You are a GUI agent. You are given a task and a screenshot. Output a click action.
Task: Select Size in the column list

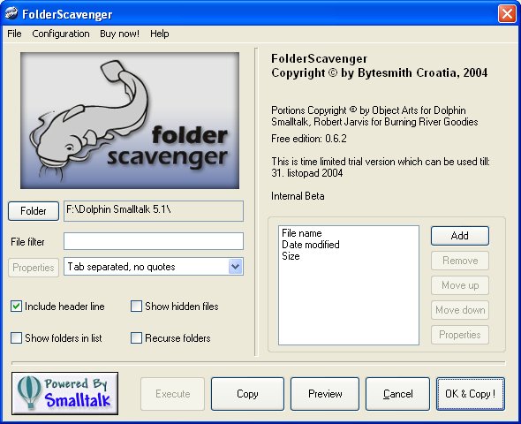(291, 256)
